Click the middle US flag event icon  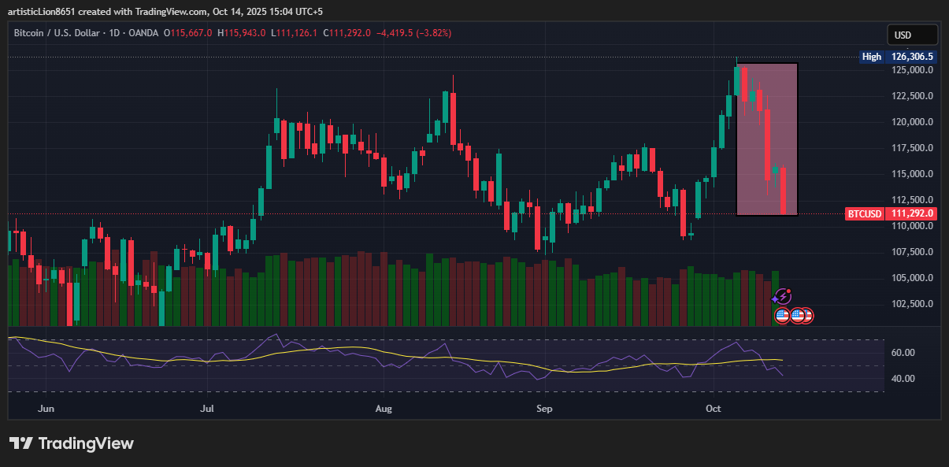797,316
